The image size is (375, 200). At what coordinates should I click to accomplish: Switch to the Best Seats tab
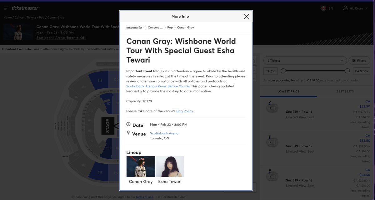[x=345, y=91]
